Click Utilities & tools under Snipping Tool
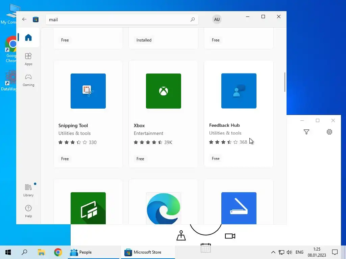The image size is (346, 259). pos(75,133)
